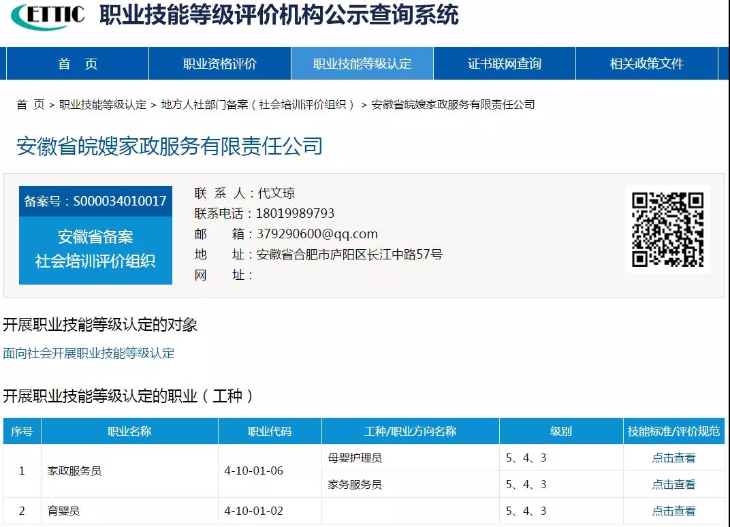Open the 首页 navigation tab
The width and height of the screenshot is (730, 527).
pos(78,64)
